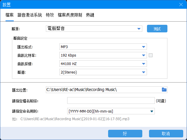
Task: Close the 設置 dialog with X
Action: coord(181,5)
